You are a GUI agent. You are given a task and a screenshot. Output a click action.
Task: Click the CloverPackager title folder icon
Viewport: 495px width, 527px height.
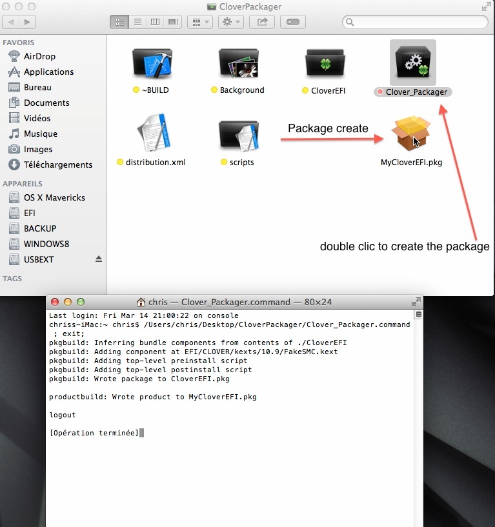tap(212, 6)
